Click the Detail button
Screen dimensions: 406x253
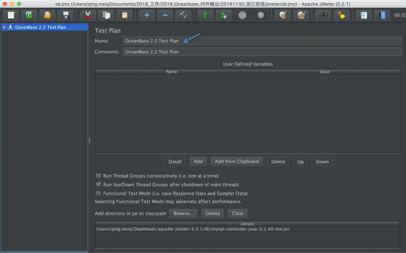click(175, 161)
